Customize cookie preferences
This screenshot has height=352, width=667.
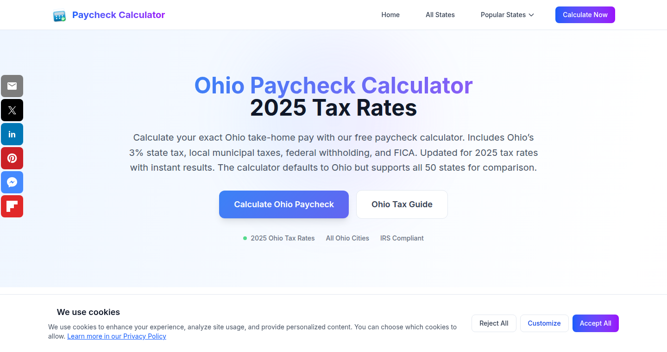pos(544,323)
